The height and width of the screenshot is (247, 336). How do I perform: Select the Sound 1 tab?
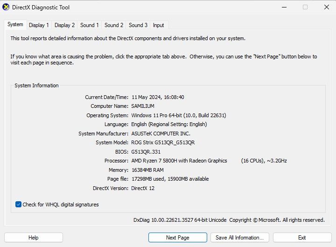tap(89, 25)
